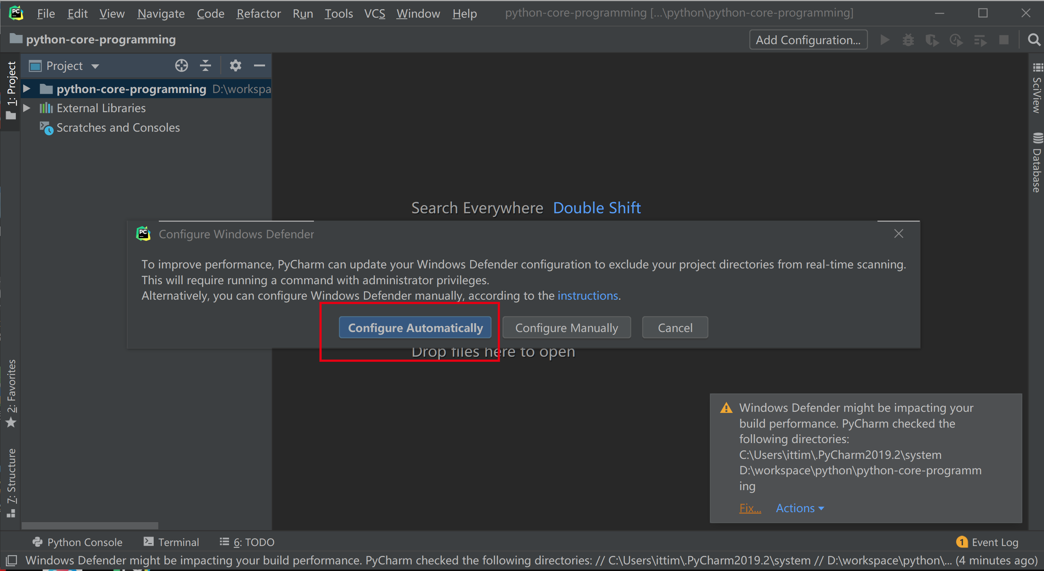Screen dimensions: 1044x571
Task: Open the Tools menu
Action: [x=339, y=13]
